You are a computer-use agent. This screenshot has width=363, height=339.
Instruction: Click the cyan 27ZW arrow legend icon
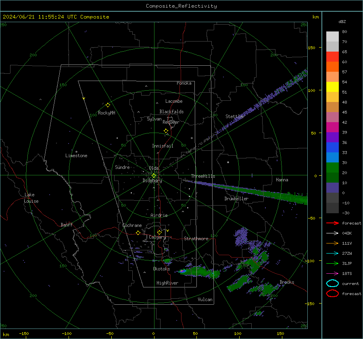point(332,254)
